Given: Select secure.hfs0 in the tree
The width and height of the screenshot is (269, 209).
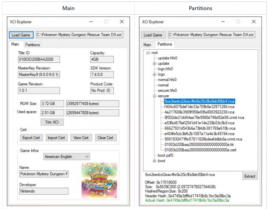Looking at the screenshot, I should point(167,90).
